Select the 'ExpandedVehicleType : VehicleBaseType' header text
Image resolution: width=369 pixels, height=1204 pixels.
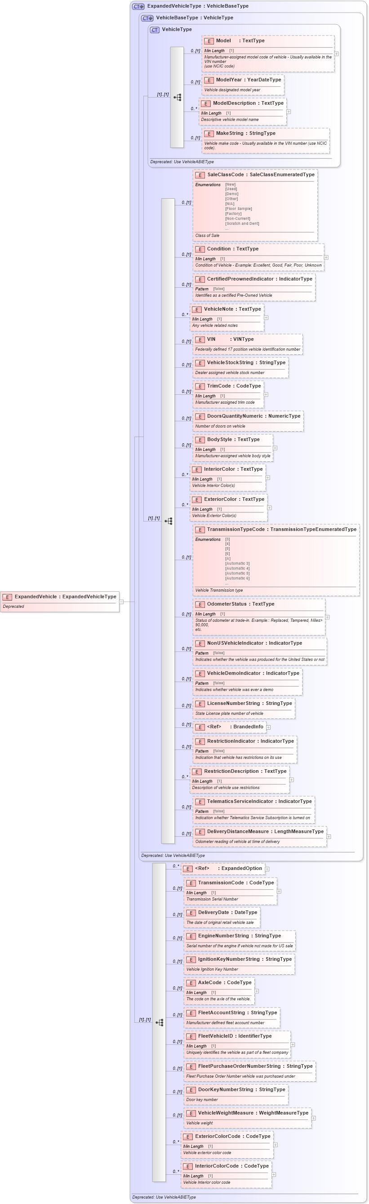pyautogui.click(x=198, y=6)
